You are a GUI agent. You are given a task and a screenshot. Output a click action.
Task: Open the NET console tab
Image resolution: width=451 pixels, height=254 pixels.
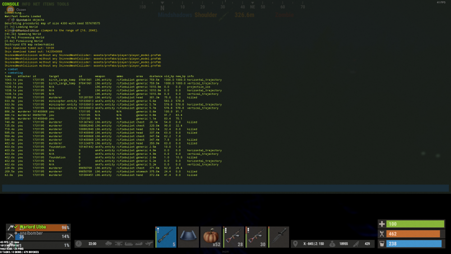tap(37, 4)
